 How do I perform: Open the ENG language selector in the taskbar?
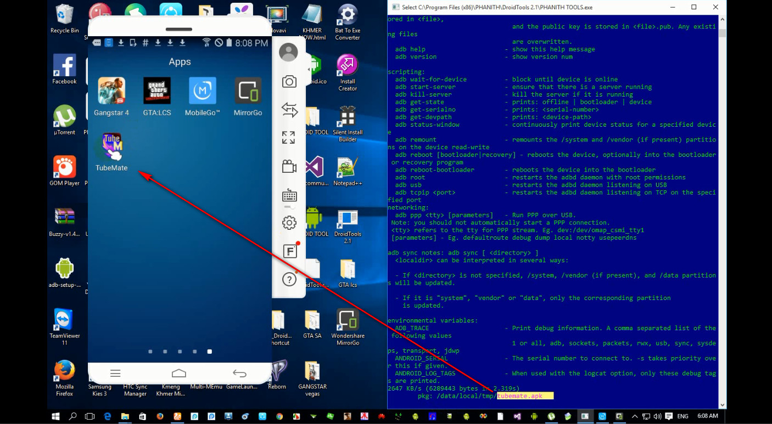684,416
